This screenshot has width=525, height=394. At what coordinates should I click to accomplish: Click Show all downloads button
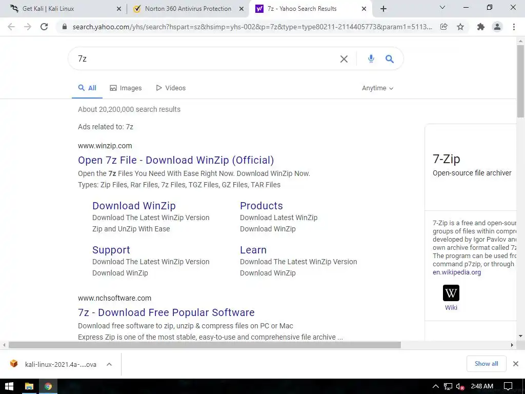click(x=486, y=364)
